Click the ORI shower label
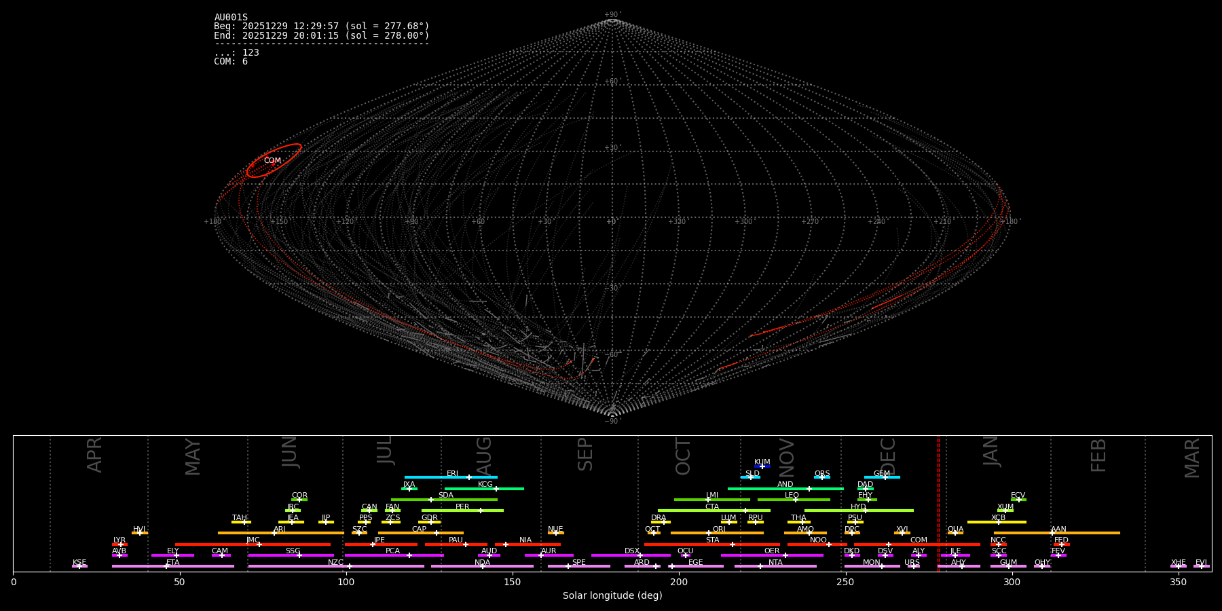Viewport: 1222px width, 611px height. pos(719,529)
